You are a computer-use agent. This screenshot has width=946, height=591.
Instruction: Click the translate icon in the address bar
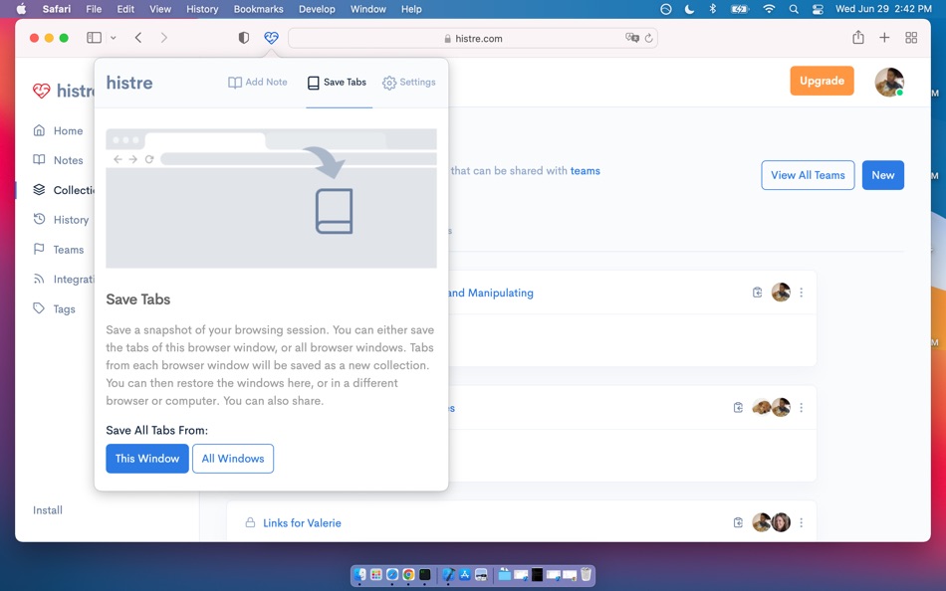[631, 38]
